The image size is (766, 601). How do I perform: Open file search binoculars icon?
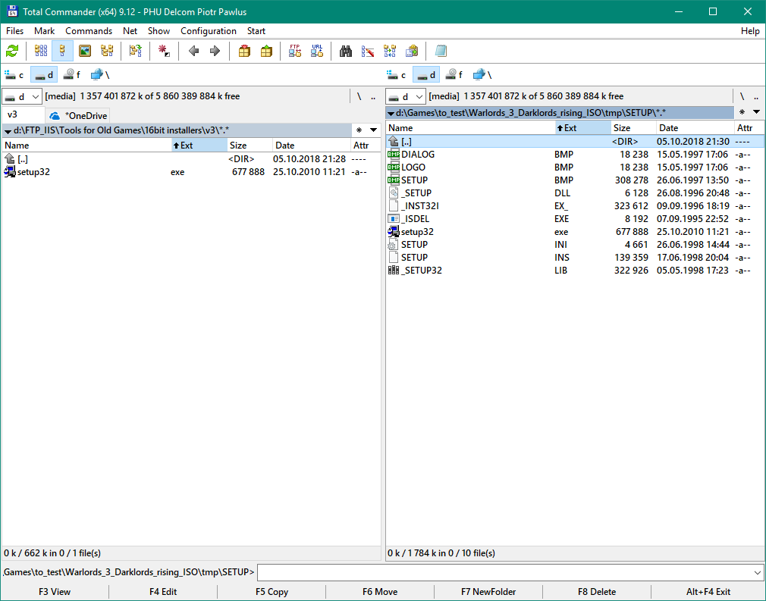tap(346, 51)
